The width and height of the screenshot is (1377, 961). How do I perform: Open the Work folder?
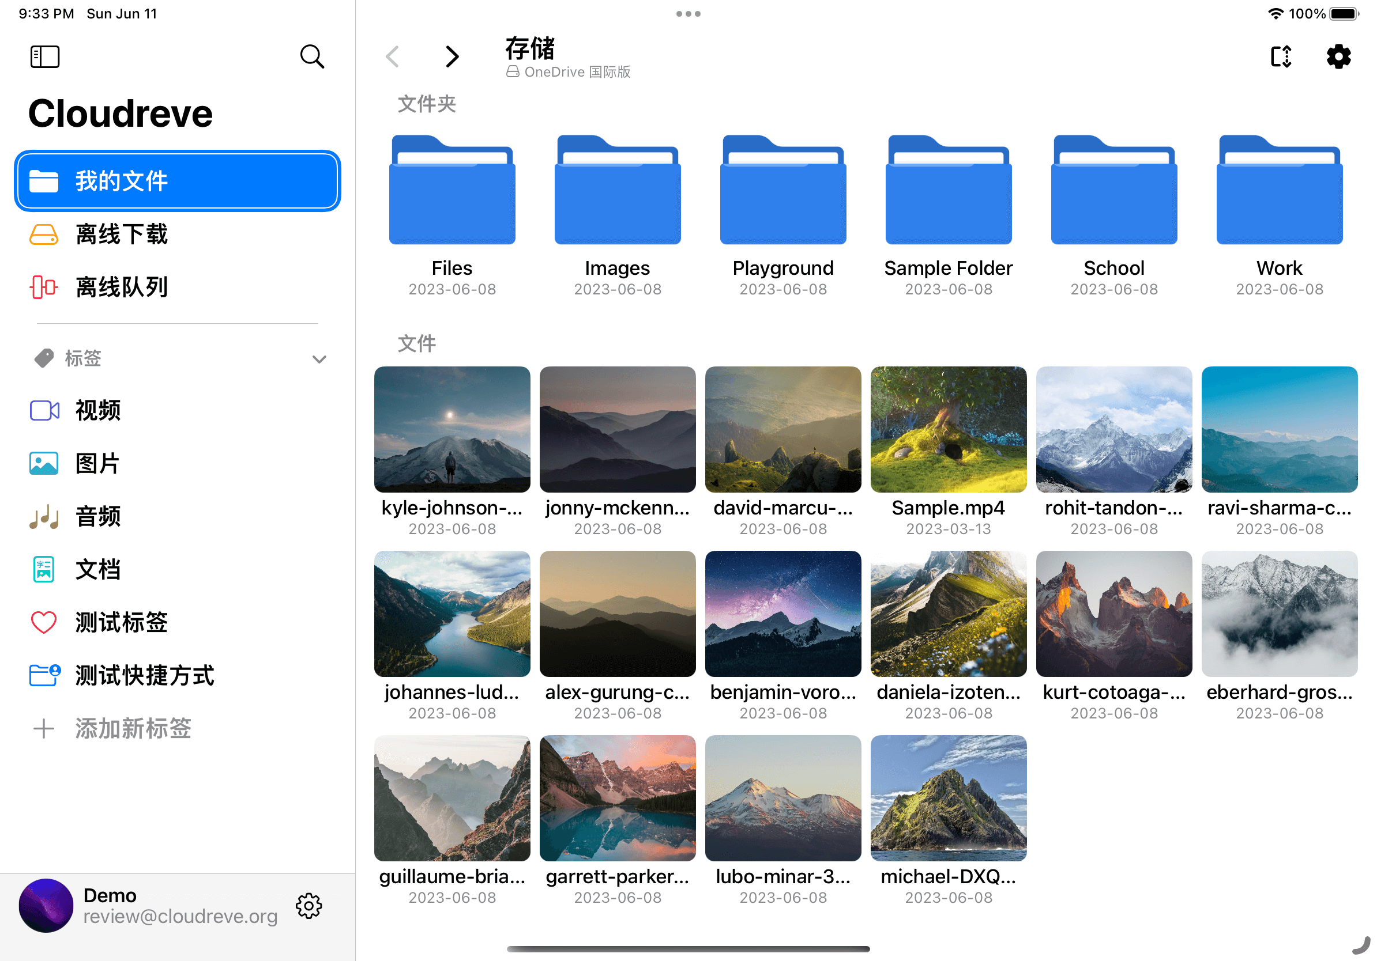[x=1280, y=190]
